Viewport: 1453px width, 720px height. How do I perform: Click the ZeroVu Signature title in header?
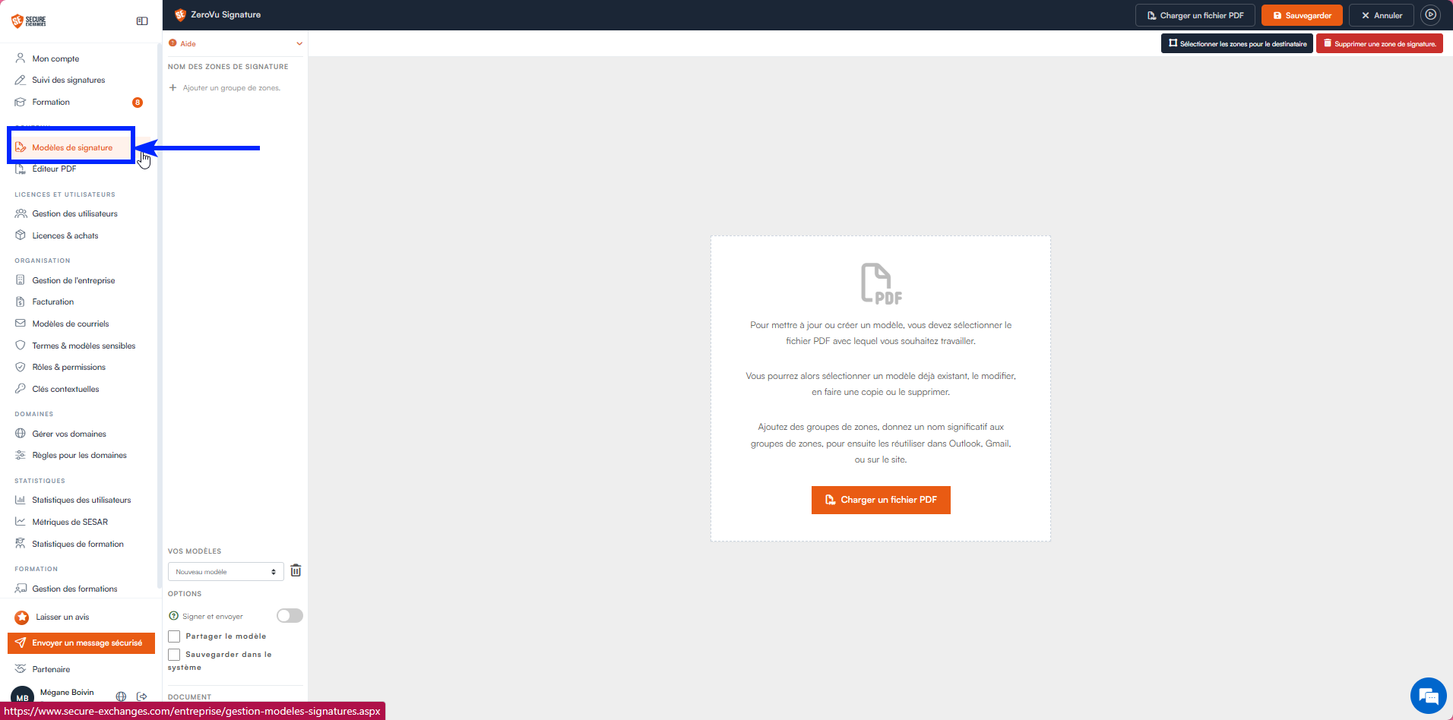[226, 14]
